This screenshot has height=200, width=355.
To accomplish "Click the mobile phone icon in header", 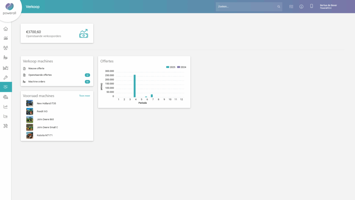I will click(311, 6).
